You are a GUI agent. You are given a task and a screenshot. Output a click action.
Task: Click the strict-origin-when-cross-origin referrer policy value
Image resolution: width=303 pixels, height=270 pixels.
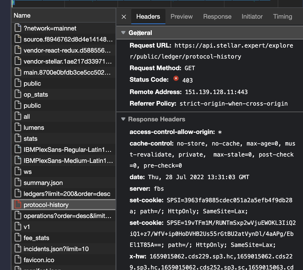point(234,103)
